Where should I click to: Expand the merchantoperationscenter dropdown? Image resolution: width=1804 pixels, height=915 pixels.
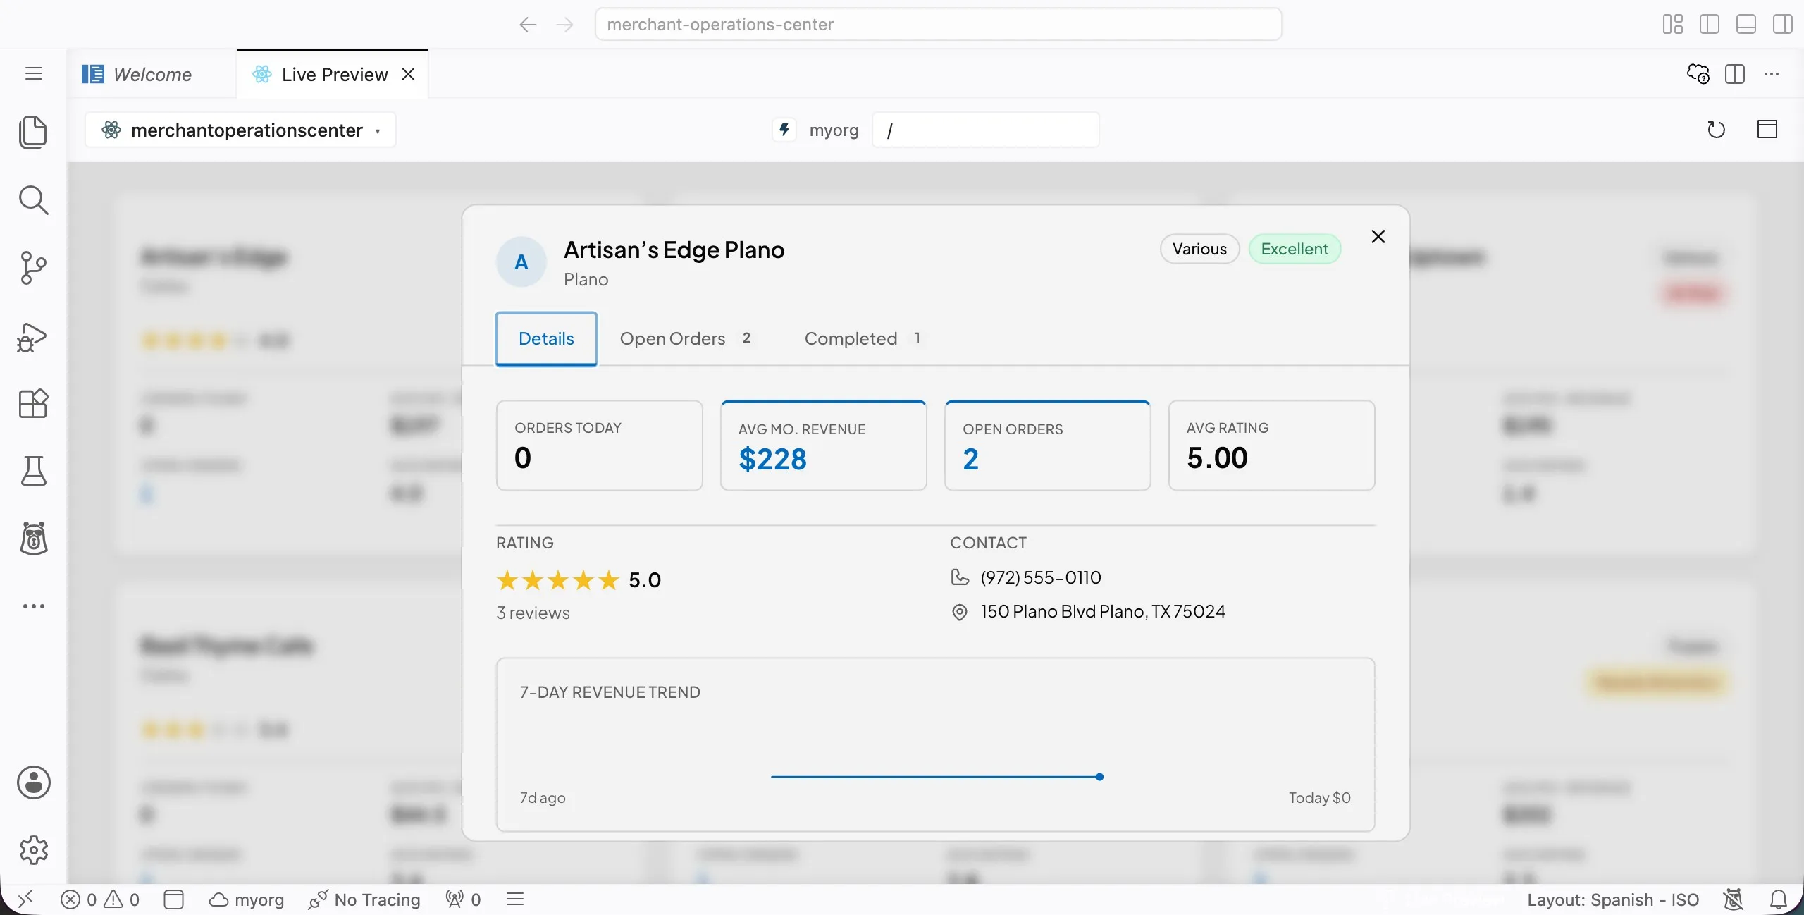[x=241, y=130]
